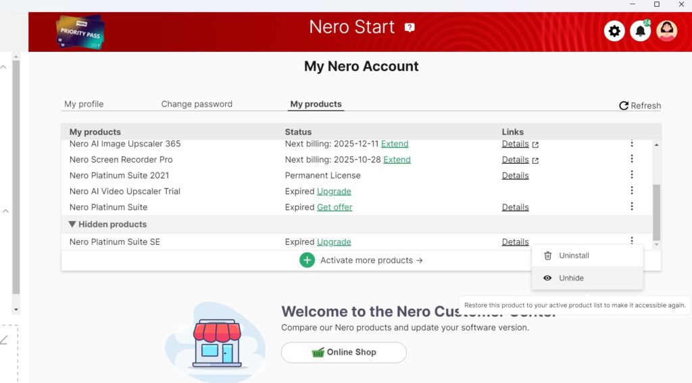Choose Uninstall from the context menu
Viewport: 692px width, 383px height.
click(x=587, y=256)
